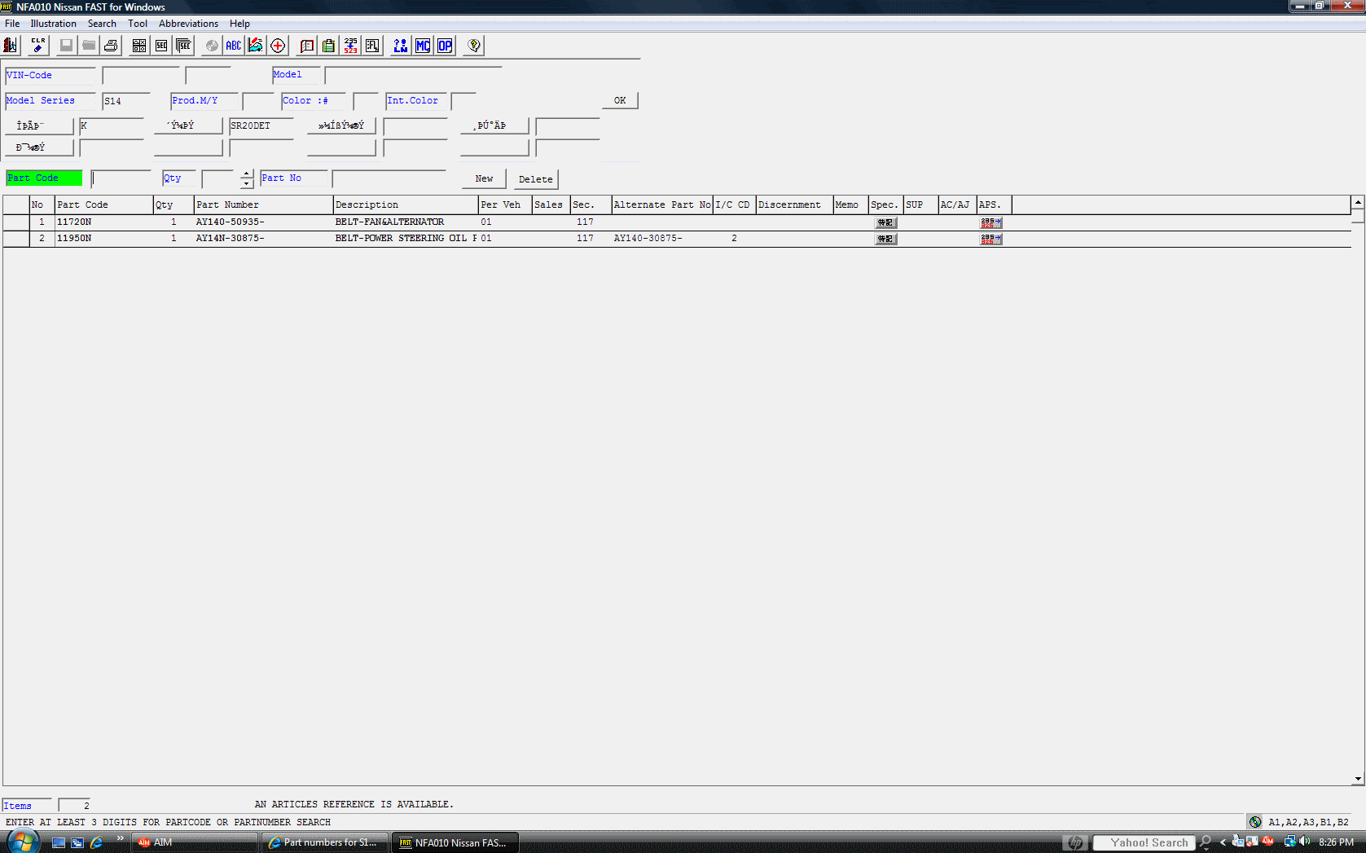The width and height of the screenshot is (1366, 853).
Task: Click the print toolbar icon
Action: tap(112, 46)
